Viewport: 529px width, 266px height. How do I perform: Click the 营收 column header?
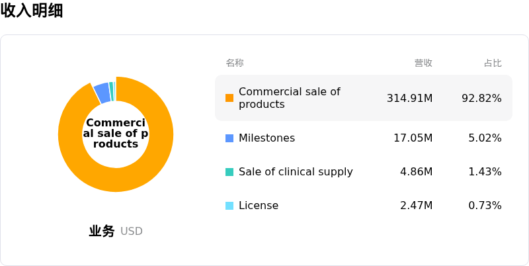pos(423,63)
